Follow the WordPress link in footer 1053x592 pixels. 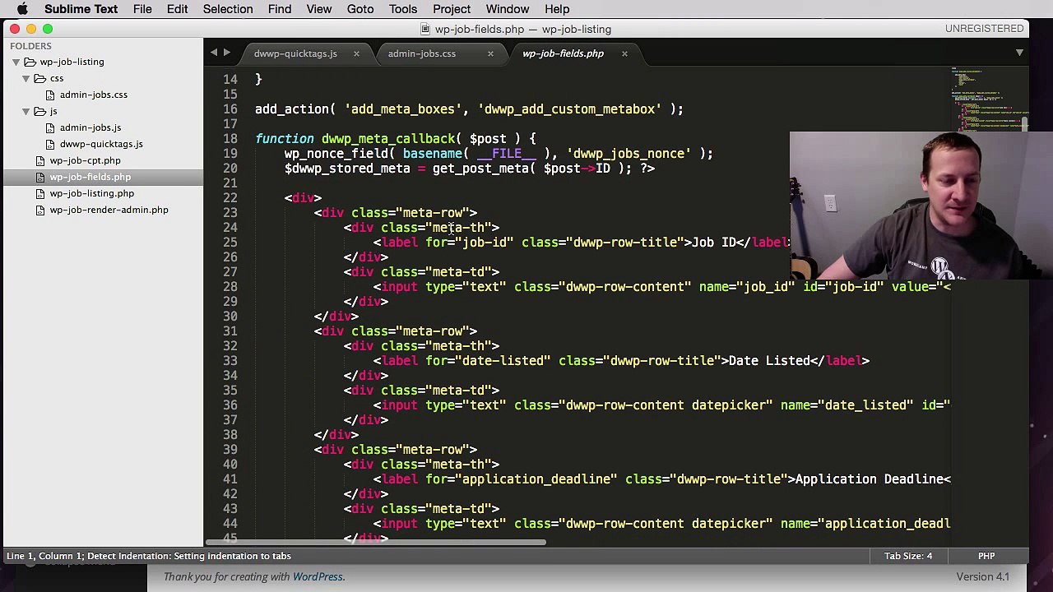coord(318,576)
